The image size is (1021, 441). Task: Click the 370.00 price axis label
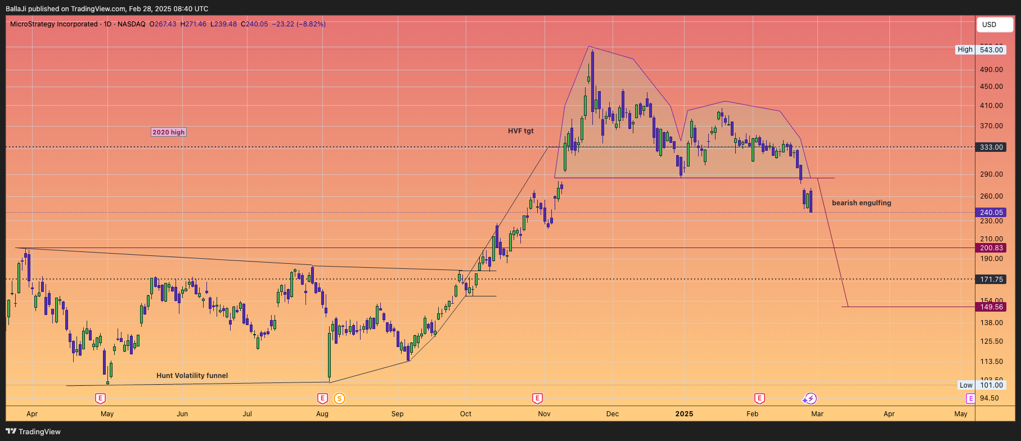tap(991, 126)
